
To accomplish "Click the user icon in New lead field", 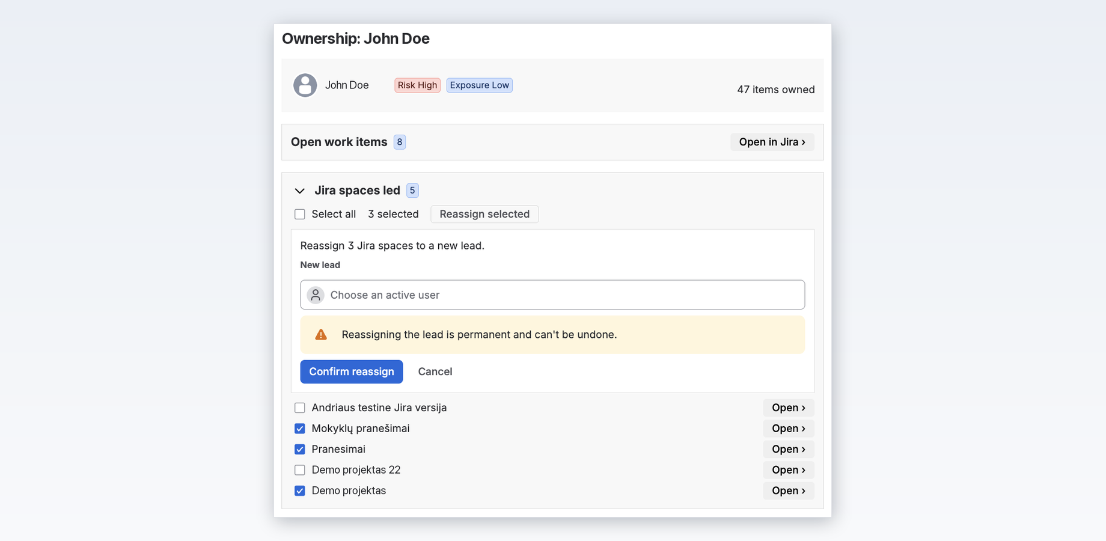I will click(316, 295).
